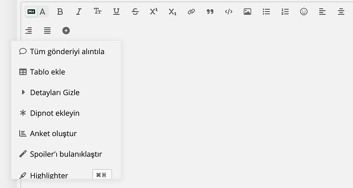The width and height of the screenshot is (353, 188).
Task: Choose Tablo ekle from menu
Action: (66, 72)
